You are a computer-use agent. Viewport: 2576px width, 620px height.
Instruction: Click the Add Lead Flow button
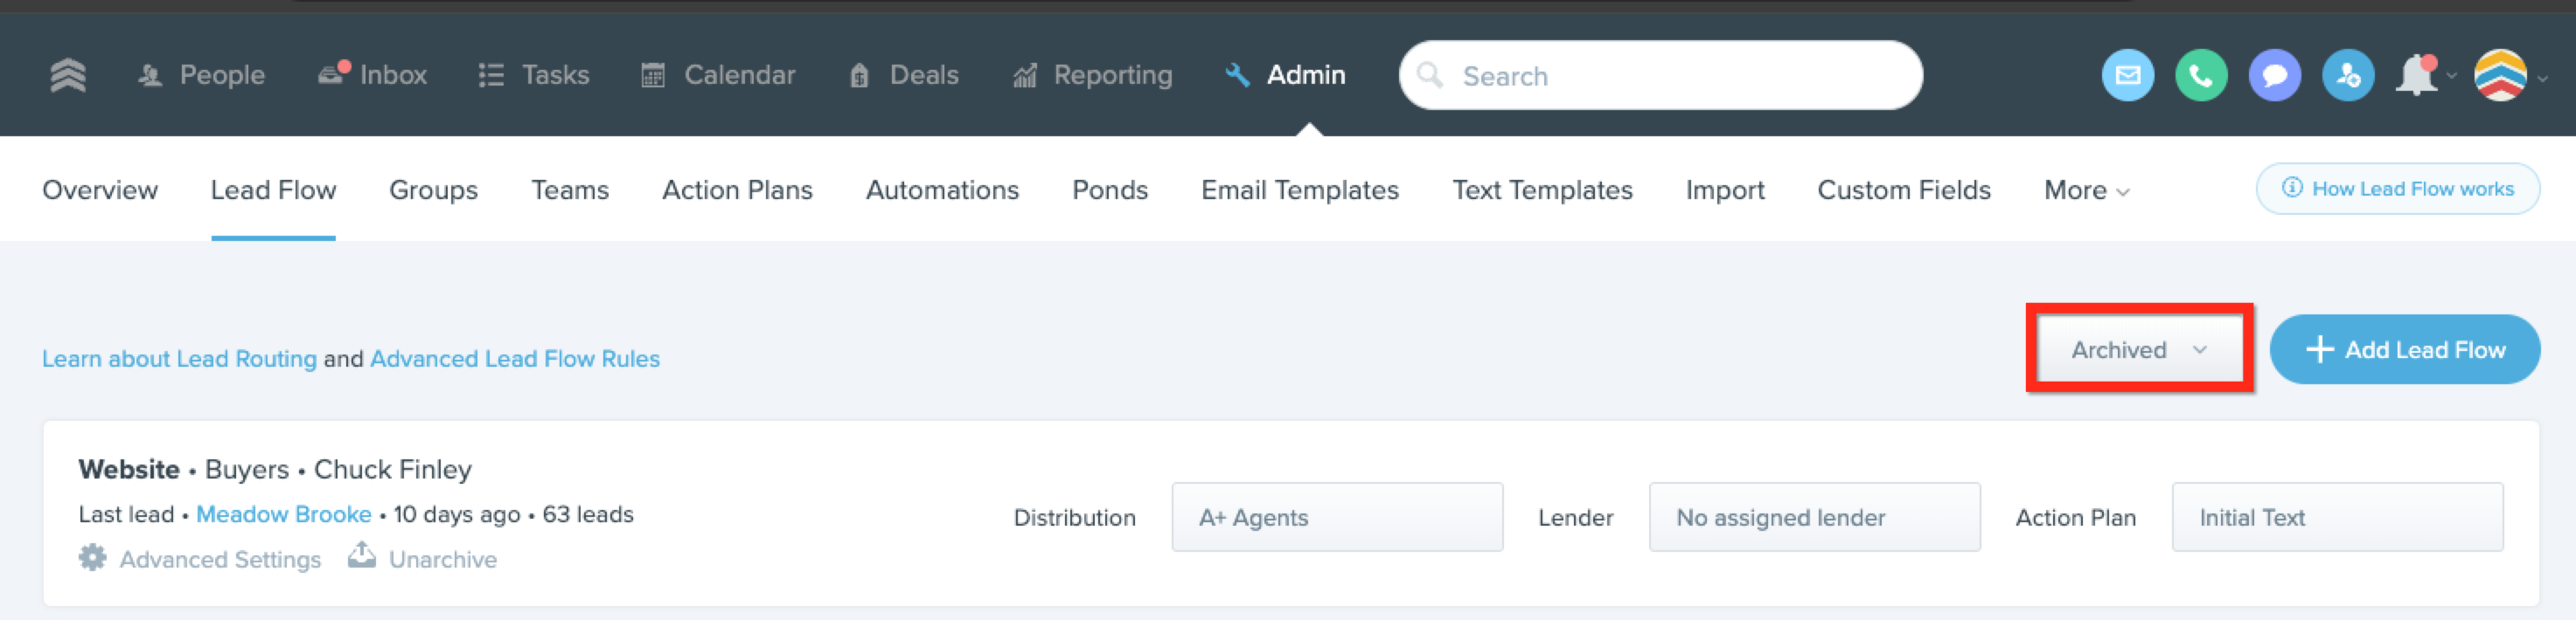pyautogui.click(x=2404, y=349)
